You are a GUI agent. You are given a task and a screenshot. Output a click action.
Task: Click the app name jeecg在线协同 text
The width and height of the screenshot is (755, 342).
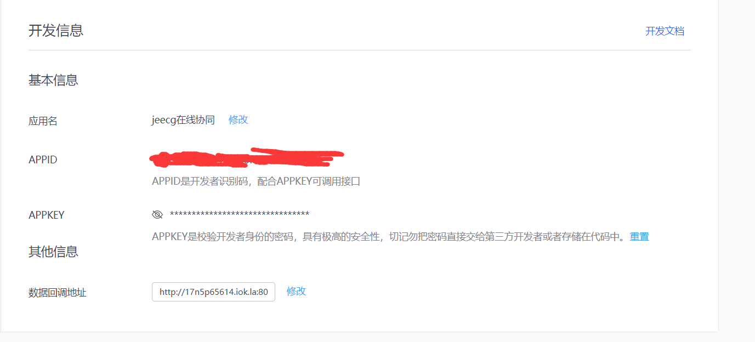(183, 120)
